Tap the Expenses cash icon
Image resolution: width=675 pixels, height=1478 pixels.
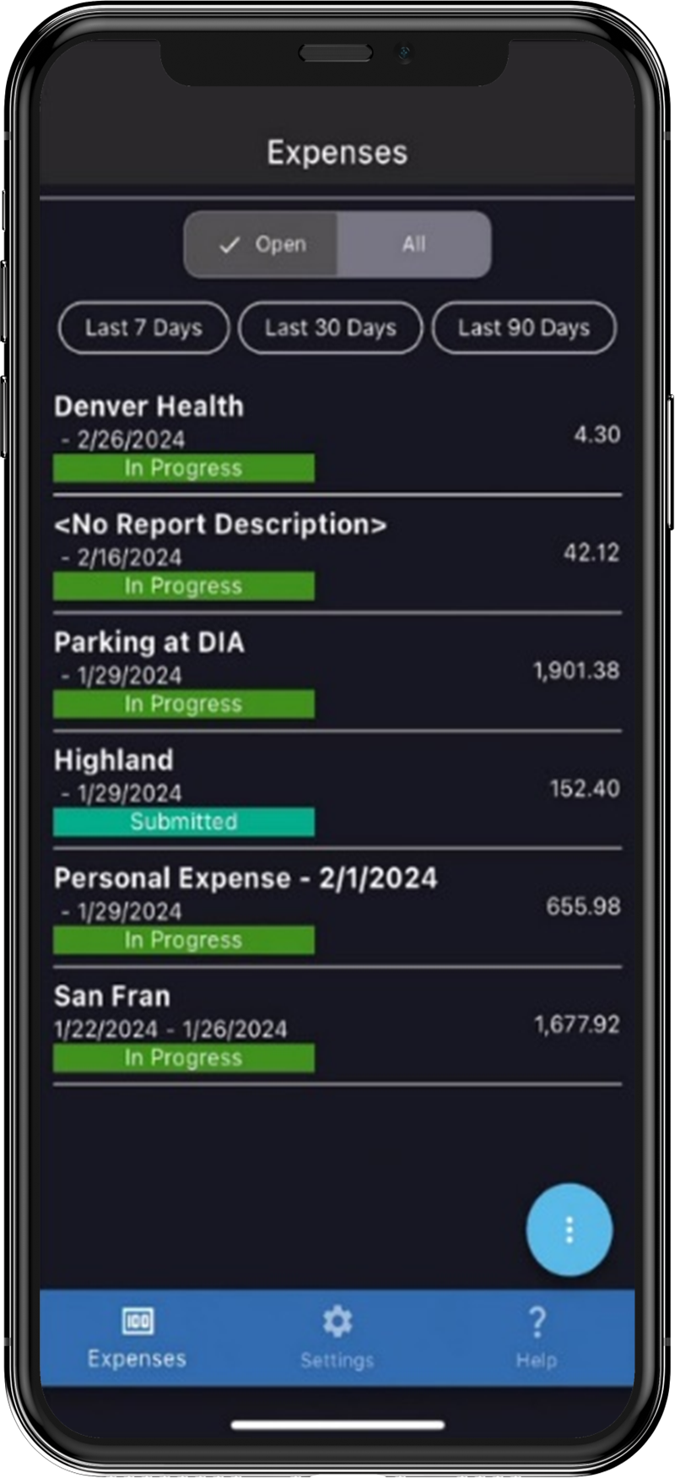click(138, 1320)
